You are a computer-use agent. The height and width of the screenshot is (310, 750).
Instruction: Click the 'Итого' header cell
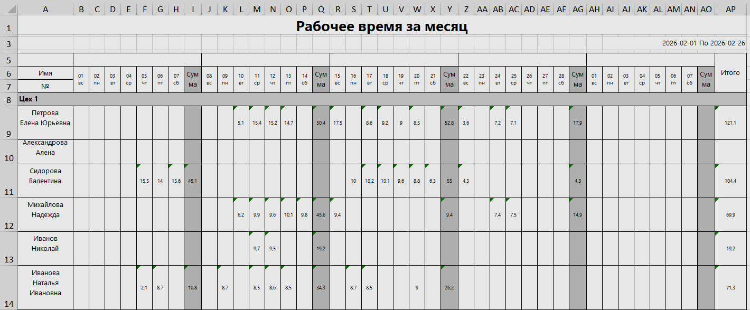pos(730,73)
